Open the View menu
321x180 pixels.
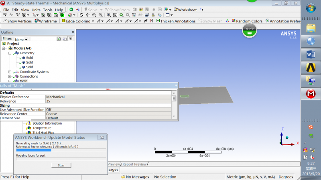(25, 10)
